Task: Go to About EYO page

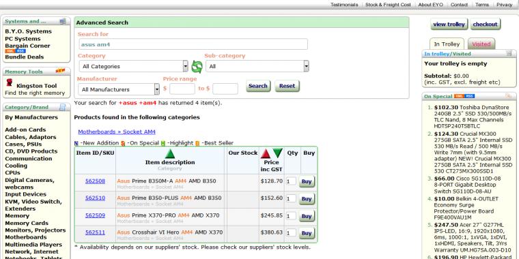Action: [x=431, y=5]
